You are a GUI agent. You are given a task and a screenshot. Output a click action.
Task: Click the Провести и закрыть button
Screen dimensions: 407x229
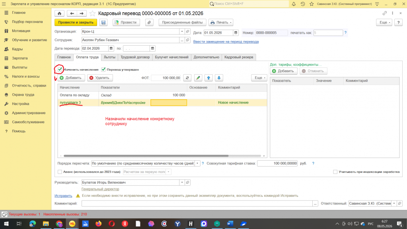76,23
